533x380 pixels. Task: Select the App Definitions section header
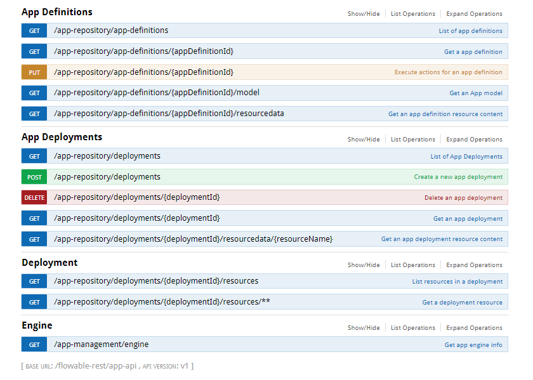(x=56, y=11)
